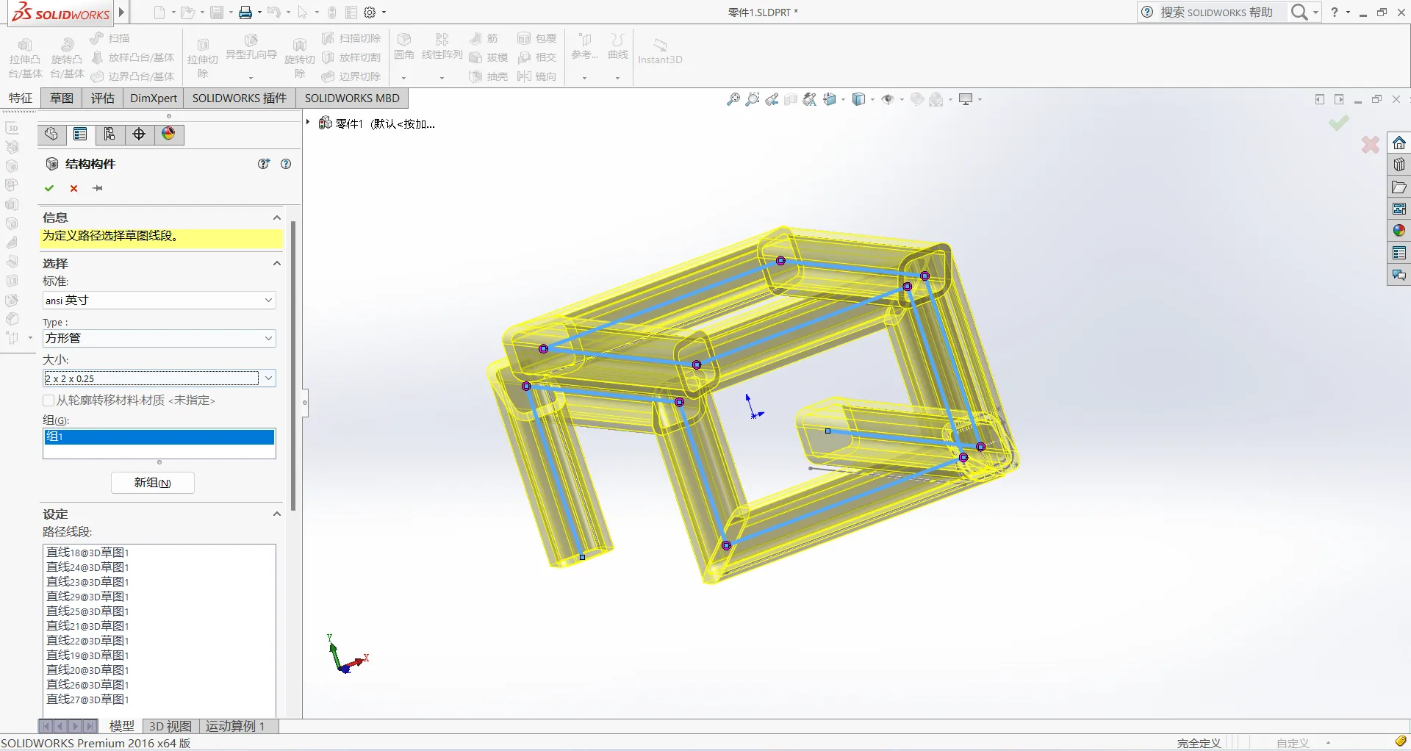Open the 模型 bottom tab
This screenshot has height=751, width=1411.
point(121,726)
